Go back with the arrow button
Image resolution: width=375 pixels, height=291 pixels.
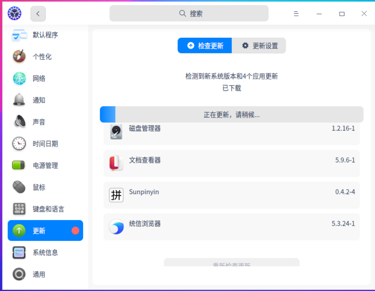click(x=38, y=14)
